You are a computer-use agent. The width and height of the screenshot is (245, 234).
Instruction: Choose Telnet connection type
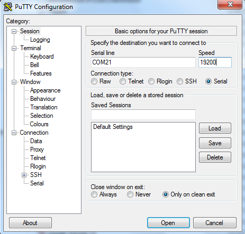pyautogui.click(x=123, y=81)
